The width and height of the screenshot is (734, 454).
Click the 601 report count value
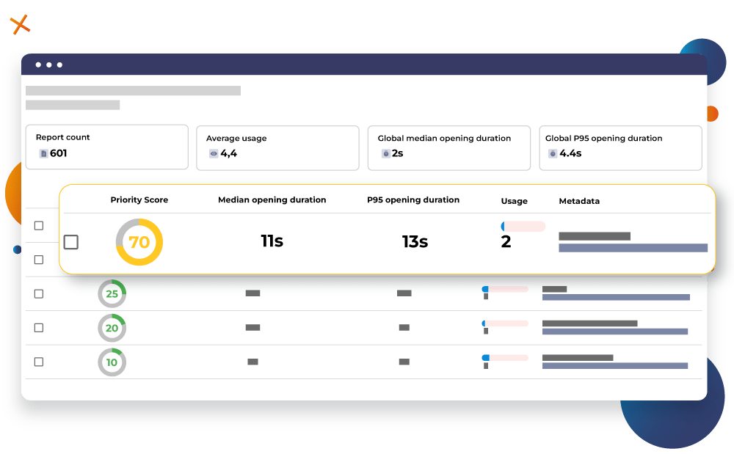59,153
